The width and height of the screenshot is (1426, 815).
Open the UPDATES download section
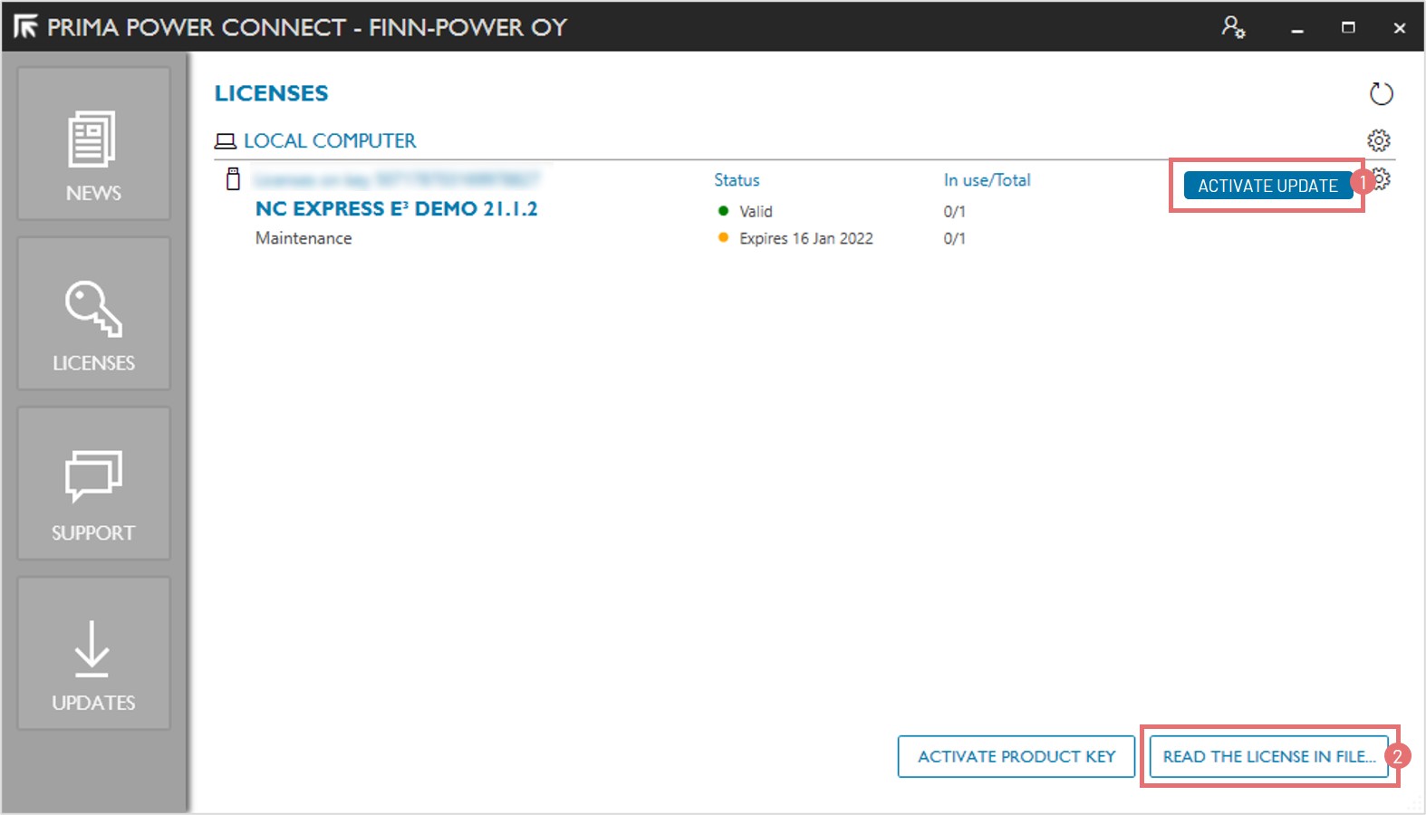93,654
